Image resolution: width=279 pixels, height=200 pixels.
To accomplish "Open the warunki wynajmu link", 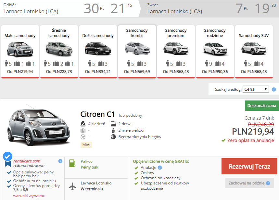I will coord(29,196).
